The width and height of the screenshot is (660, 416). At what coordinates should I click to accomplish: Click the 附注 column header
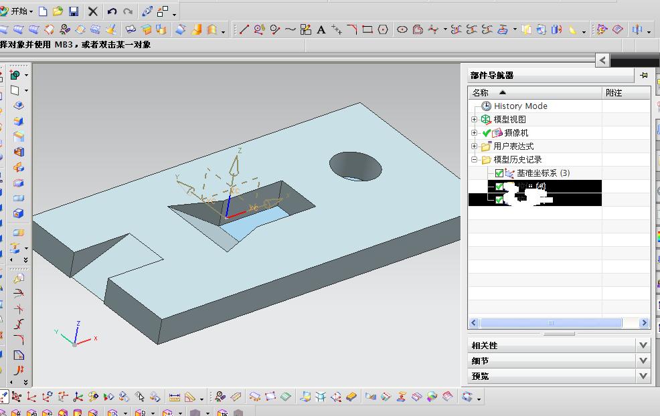[x=626, y=92]
